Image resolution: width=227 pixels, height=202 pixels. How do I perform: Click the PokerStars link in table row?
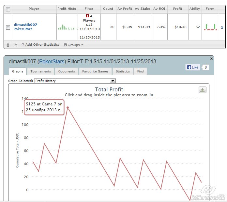point(23,29)
